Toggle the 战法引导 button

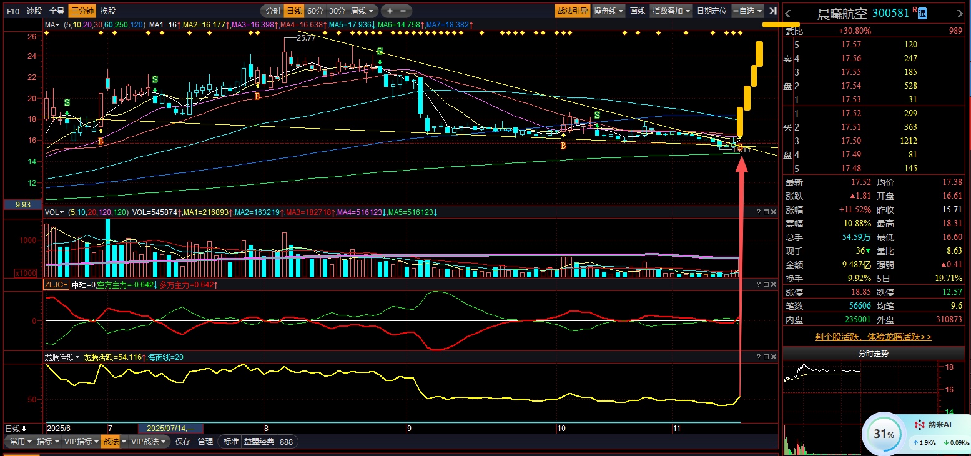tap(572, 11)
